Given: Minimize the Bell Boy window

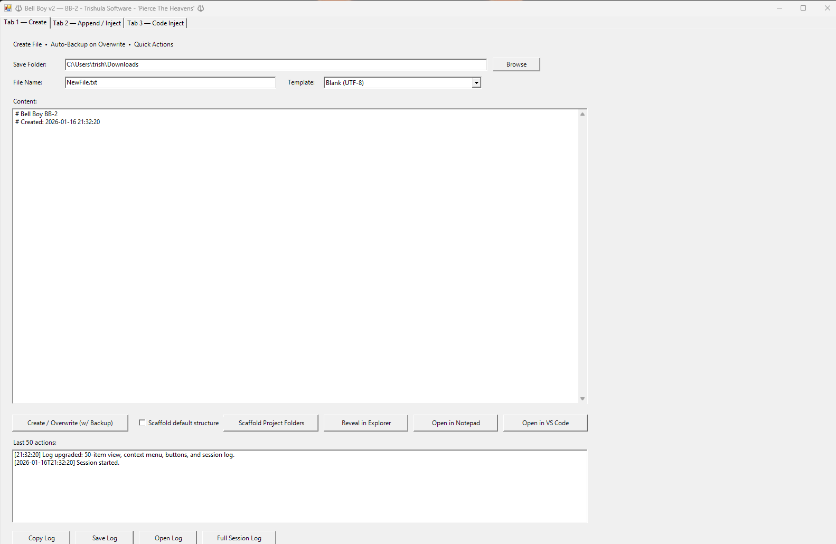Looking at the screenshot, I should point(779,8).
